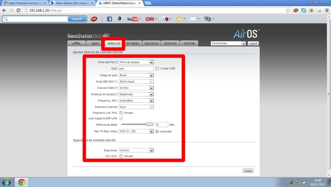Image resolution: width=331 pixels, height=187 pixels.
Task: Click the Channel Width help link
Action: pyautogui.click(x=116, y=88)
